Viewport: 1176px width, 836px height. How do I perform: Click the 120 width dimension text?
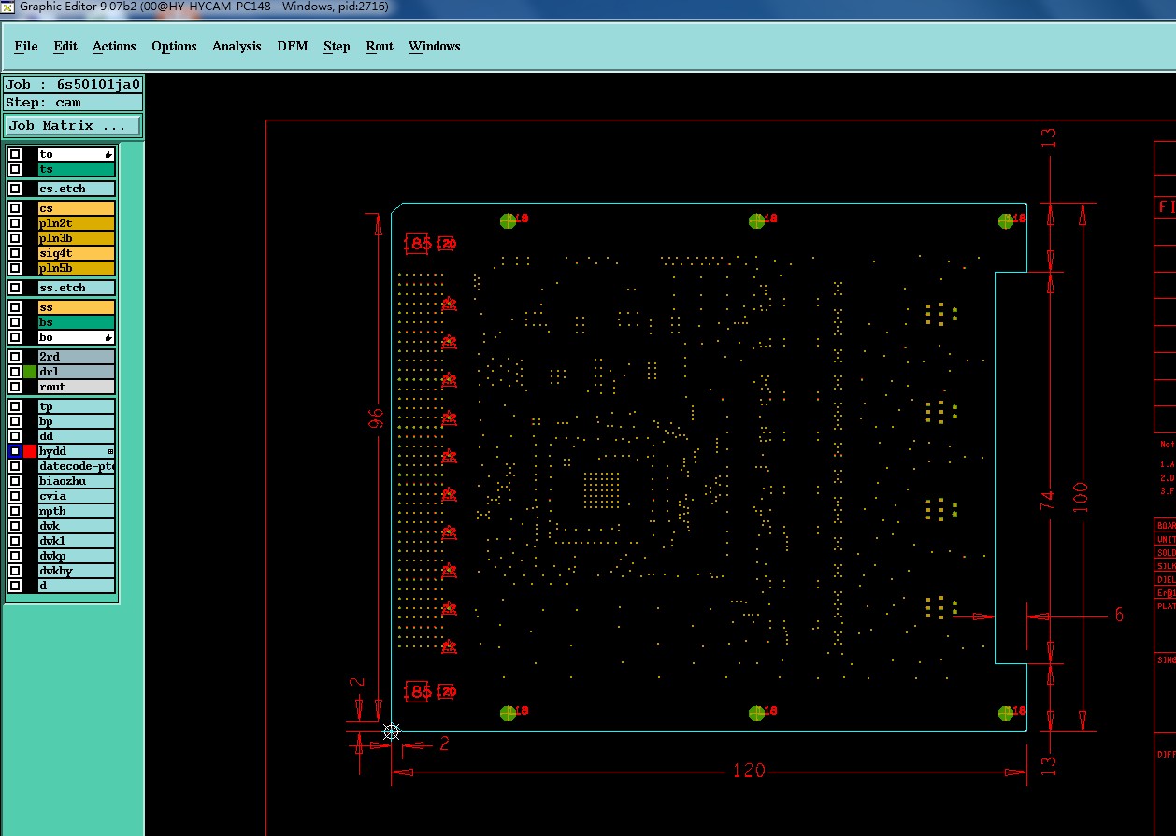pos(749,771)
